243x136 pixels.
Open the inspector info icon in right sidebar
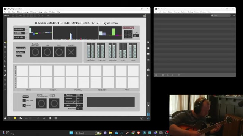click(x=148, y=48)
